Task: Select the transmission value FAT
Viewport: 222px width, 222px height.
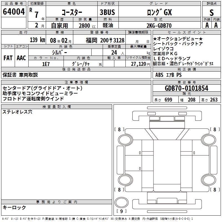Action: tap(8, 58)
